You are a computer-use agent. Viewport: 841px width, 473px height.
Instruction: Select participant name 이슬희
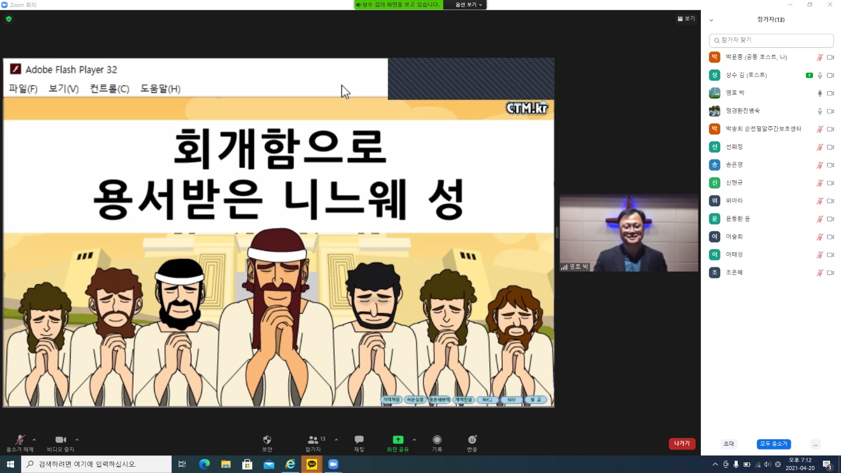pyautogui.click(x=734, y=236)
